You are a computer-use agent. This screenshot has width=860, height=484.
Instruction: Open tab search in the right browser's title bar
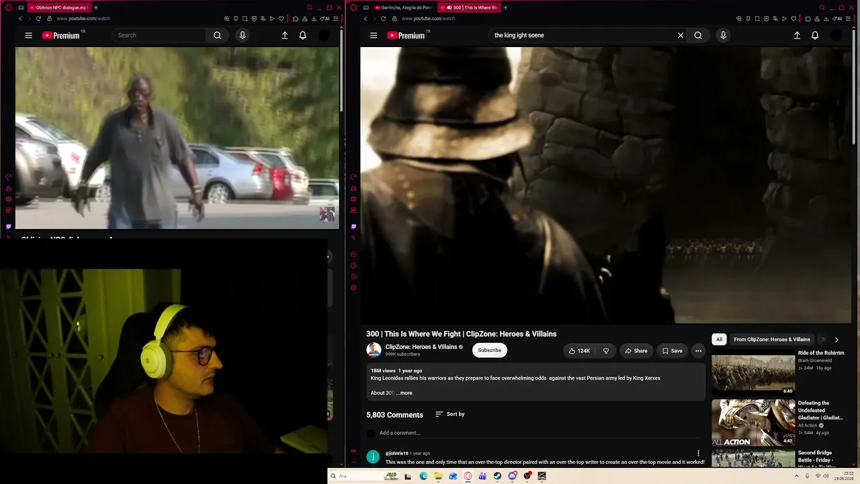(822, 7)
